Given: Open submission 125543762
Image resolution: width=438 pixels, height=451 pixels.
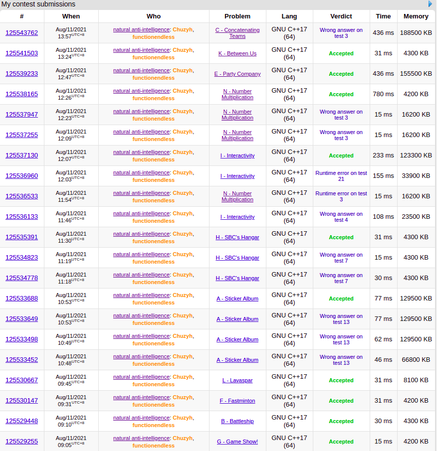Looking at the screenshot, I should pyautogui.click(x=21, y=33).
